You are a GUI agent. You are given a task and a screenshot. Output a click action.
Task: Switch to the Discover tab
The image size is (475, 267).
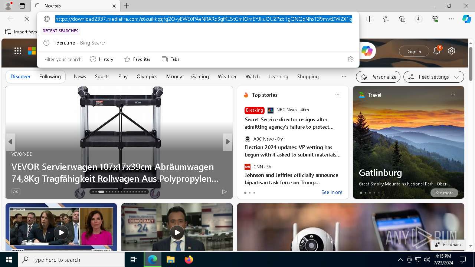click(20, 77)
